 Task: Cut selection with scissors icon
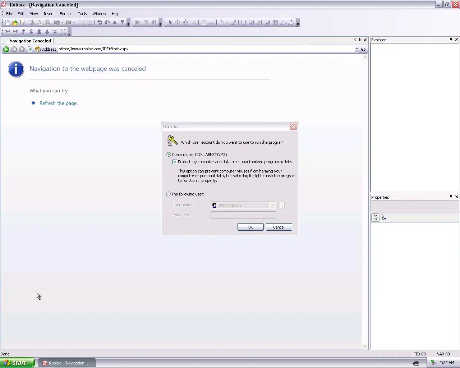pyautogui.click(x=32, y=22)
